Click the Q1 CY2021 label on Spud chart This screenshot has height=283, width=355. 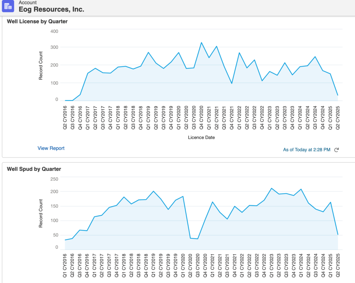(213, 266)
